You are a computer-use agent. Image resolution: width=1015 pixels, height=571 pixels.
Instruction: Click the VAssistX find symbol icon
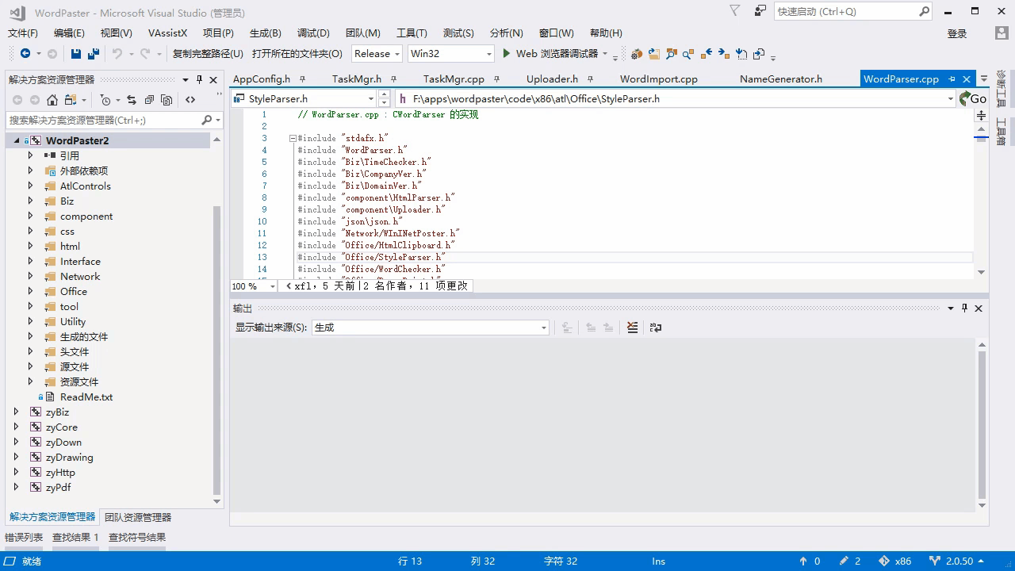[672, 54]
